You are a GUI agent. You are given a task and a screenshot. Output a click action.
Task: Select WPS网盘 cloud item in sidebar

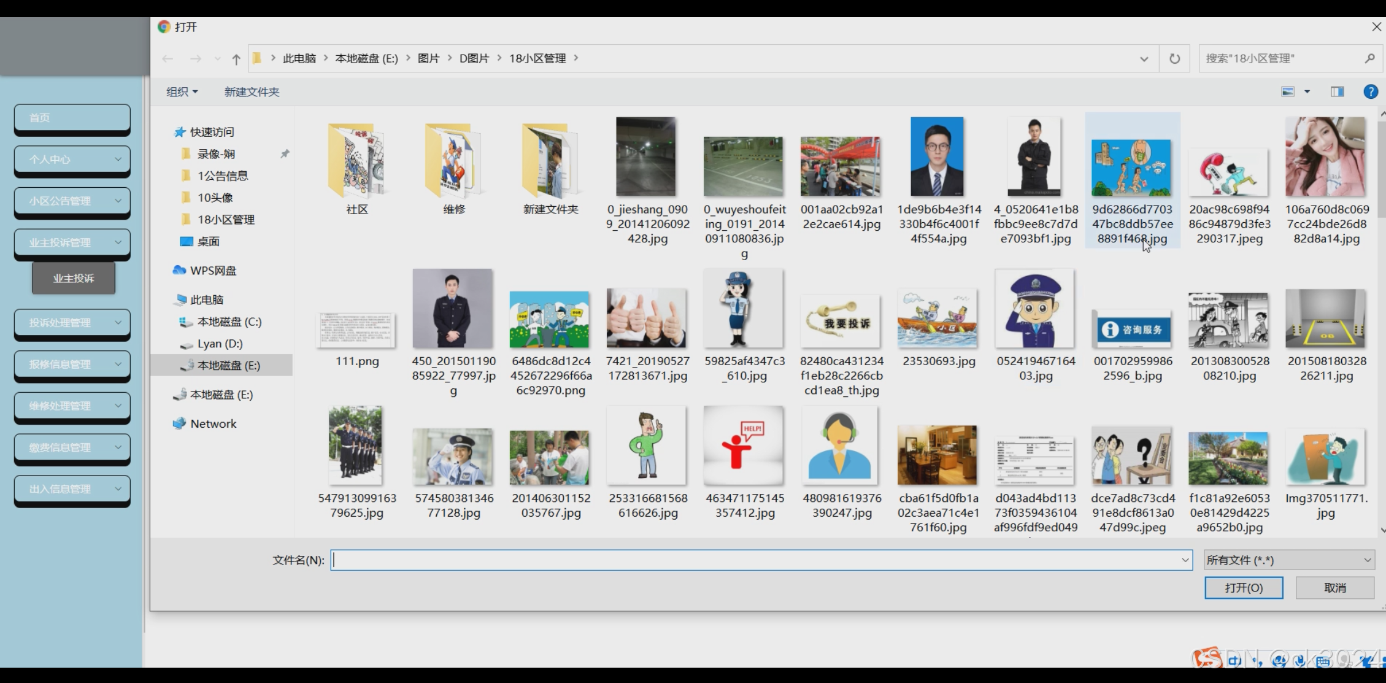point(212,271)
